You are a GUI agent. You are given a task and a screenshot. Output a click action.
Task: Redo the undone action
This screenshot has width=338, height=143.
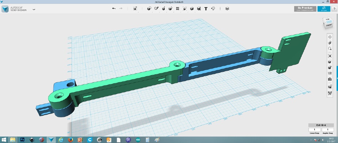pyautogui.click(x=121, y=9)
